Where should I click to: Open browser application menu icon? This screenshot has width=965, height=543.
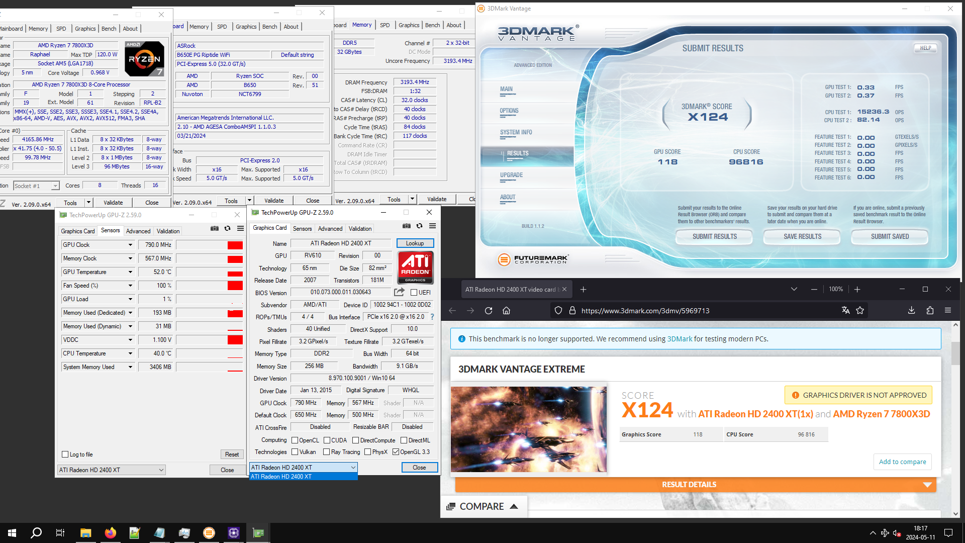click(948, 311)
